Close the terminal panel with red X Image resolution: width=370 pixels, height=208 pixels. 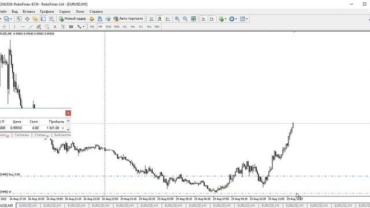tap(68, 113)
